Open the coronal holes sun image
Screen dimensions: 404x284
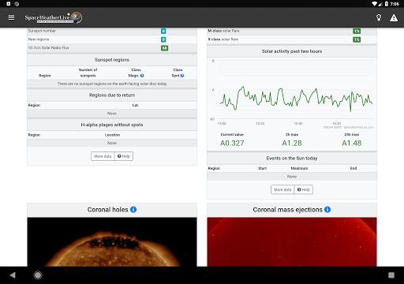(x=112, y=242)
